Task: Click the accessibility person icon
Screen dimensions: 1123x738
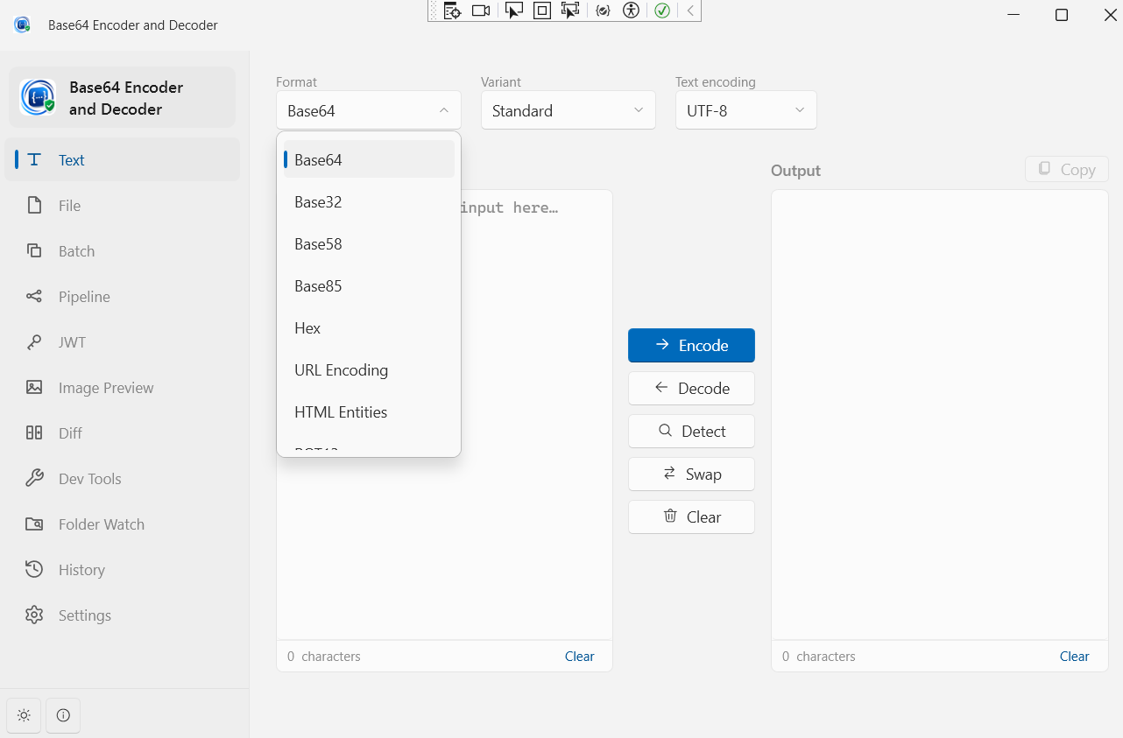Action: coord(632,11)
